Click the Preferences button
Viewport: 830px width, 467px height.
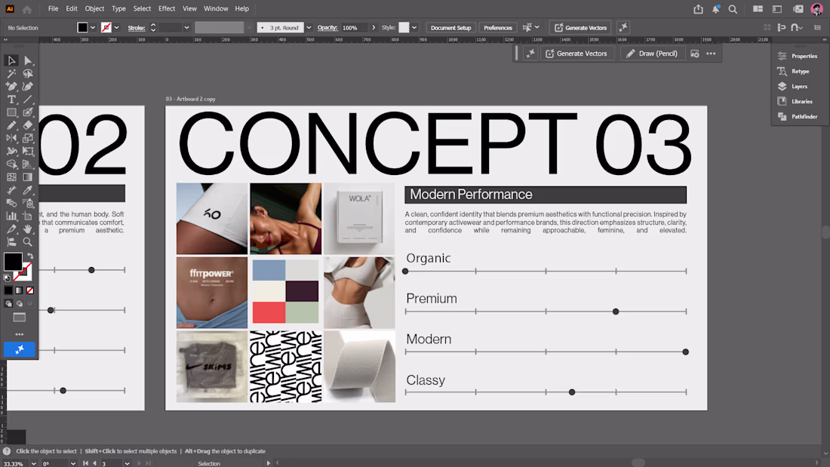497,27
